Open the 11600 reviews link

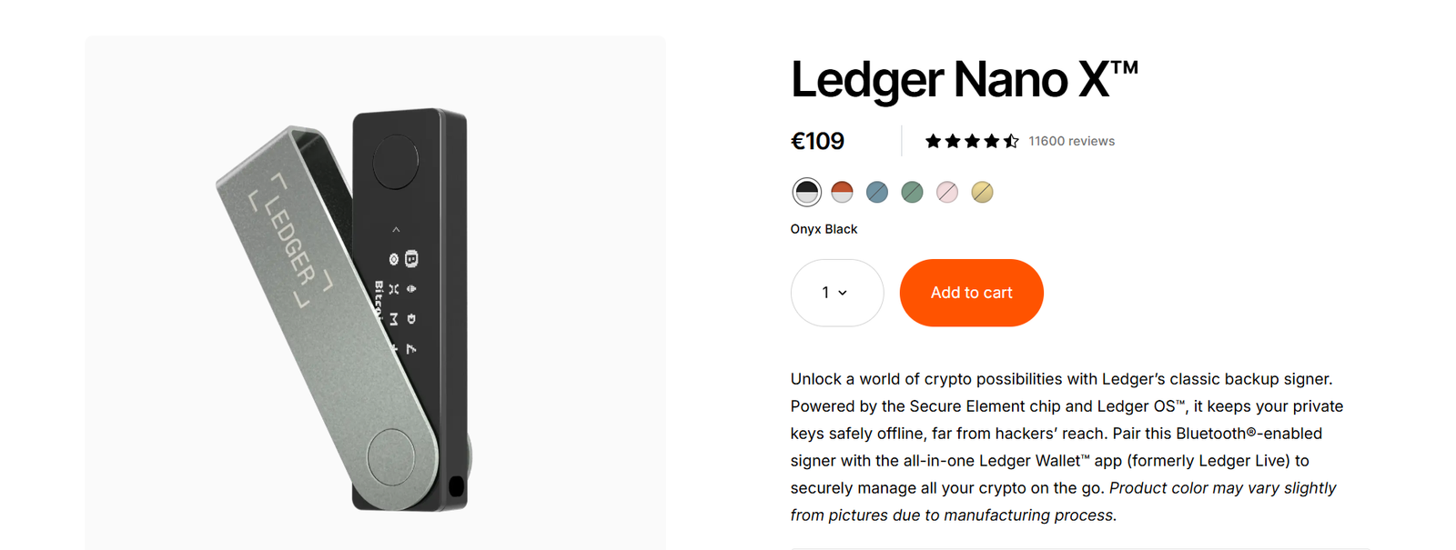(1071, 141)
